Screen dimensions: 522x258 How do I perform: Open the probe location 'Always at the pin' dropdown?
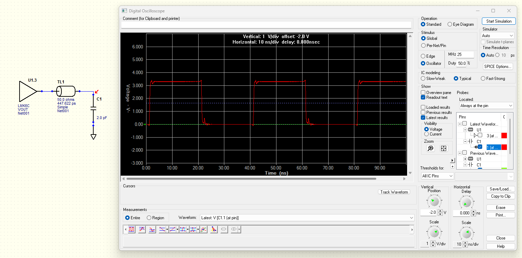(x=486, y=106)
